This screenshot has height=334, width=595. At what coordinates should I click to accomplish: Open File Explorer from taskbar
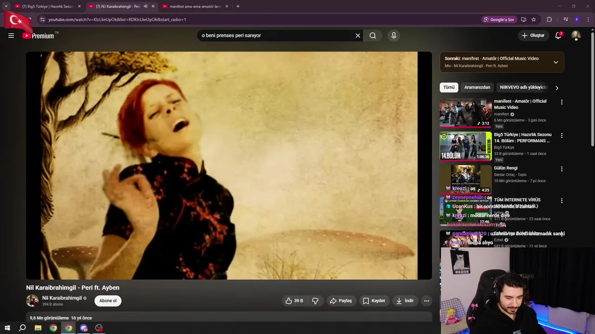point(38,328)
